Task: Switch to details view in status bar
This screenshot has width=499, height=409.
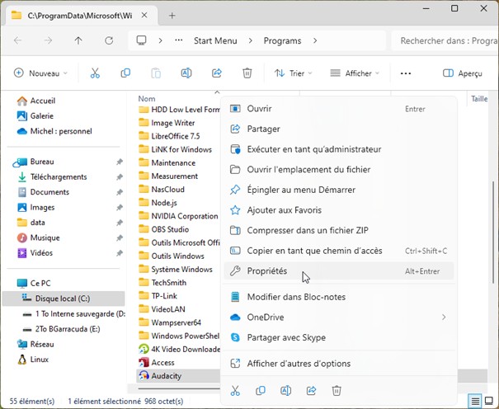Action: click(x=474, y=402)
